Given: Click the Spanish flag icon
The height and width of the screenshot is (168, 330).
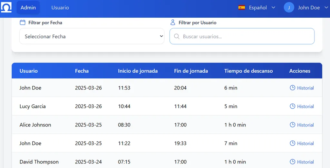Looking at the screenshot, I should pyautogui.click(x=242, y=8).
